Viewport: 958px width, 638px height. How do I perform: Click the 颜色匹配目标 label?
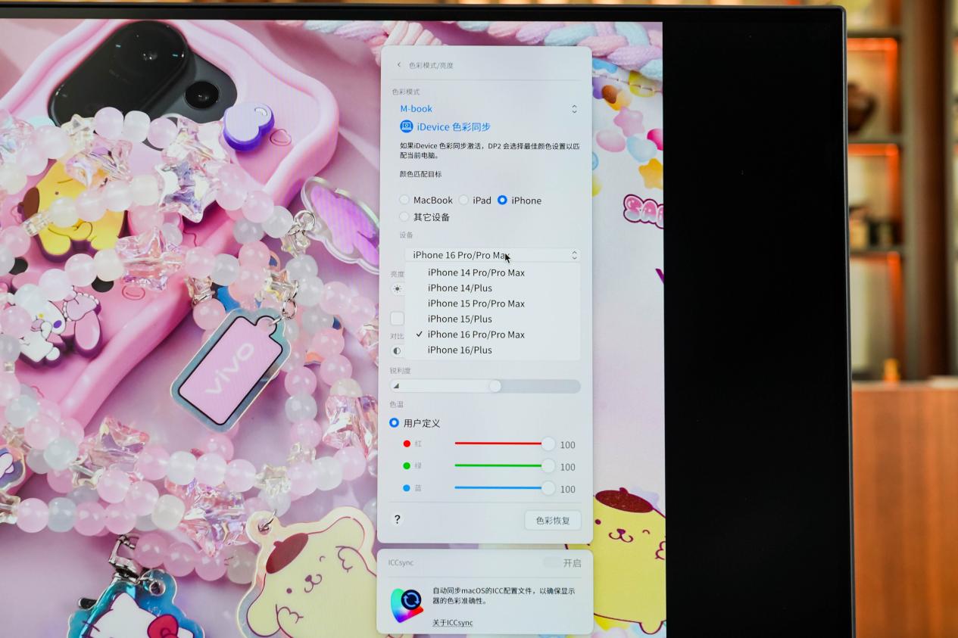point(420,174)
